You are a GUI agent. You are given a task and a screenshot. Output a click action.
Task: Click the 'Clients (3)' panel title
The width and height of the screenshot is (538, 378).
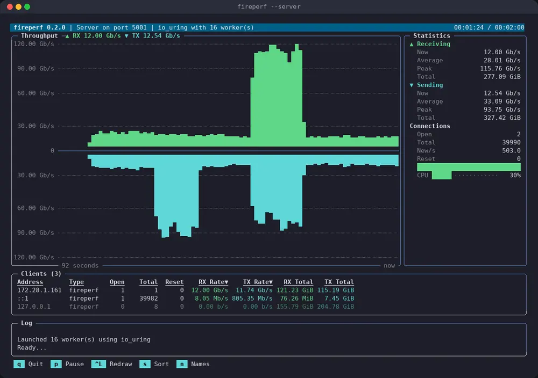click(41, 274)
